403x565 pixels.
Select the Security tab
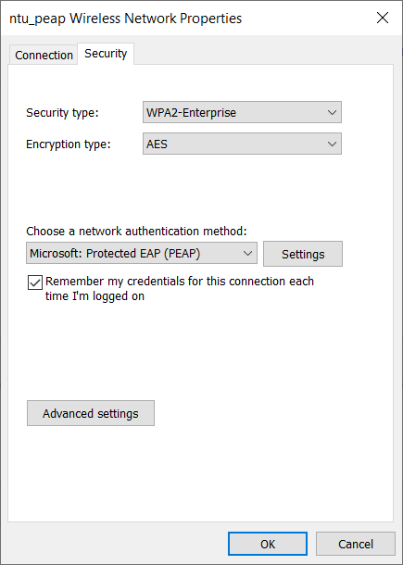tap(106, 54)
